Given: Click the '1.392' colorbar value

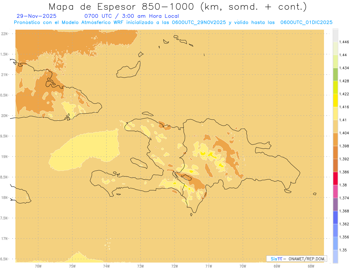Looking at the screenshot, I should click(x=344, y=159).
